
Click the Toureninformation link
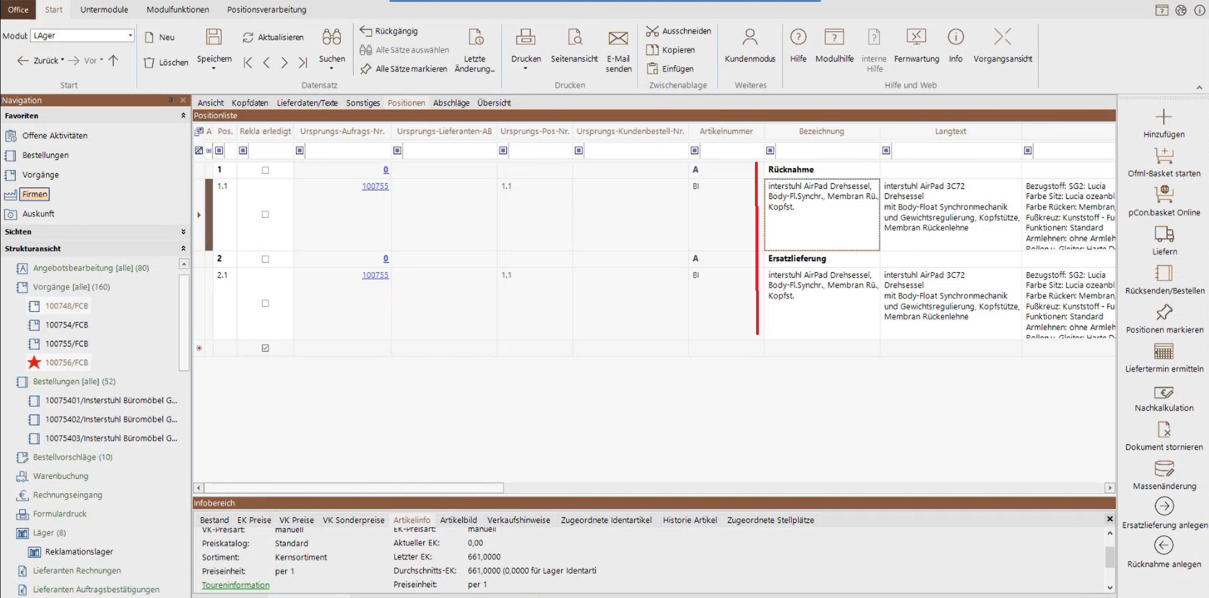pos(235,585)
